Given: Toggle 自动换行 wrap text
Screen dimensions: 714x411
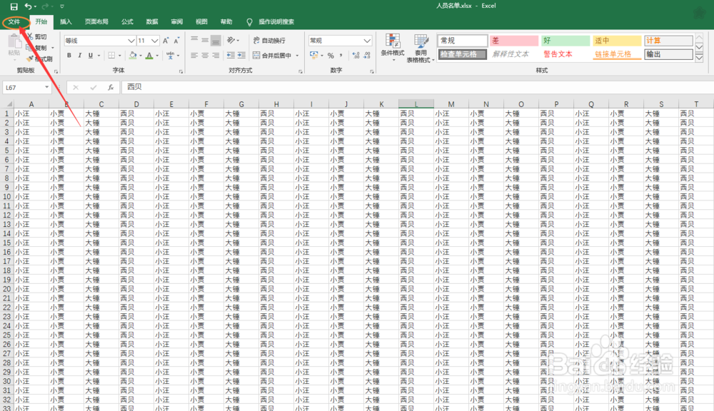Looking at the screenshot, I should pos(269,41).
